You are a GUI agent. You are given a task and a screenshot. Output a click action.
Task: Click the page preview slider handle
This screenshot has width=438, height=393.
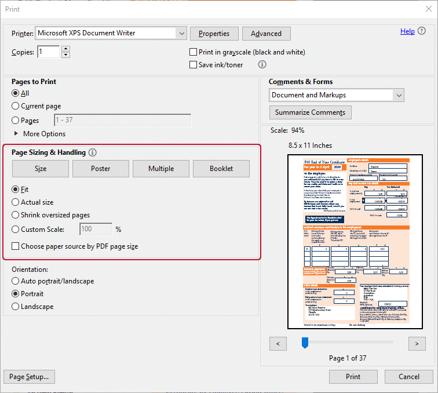pos(305,344)
